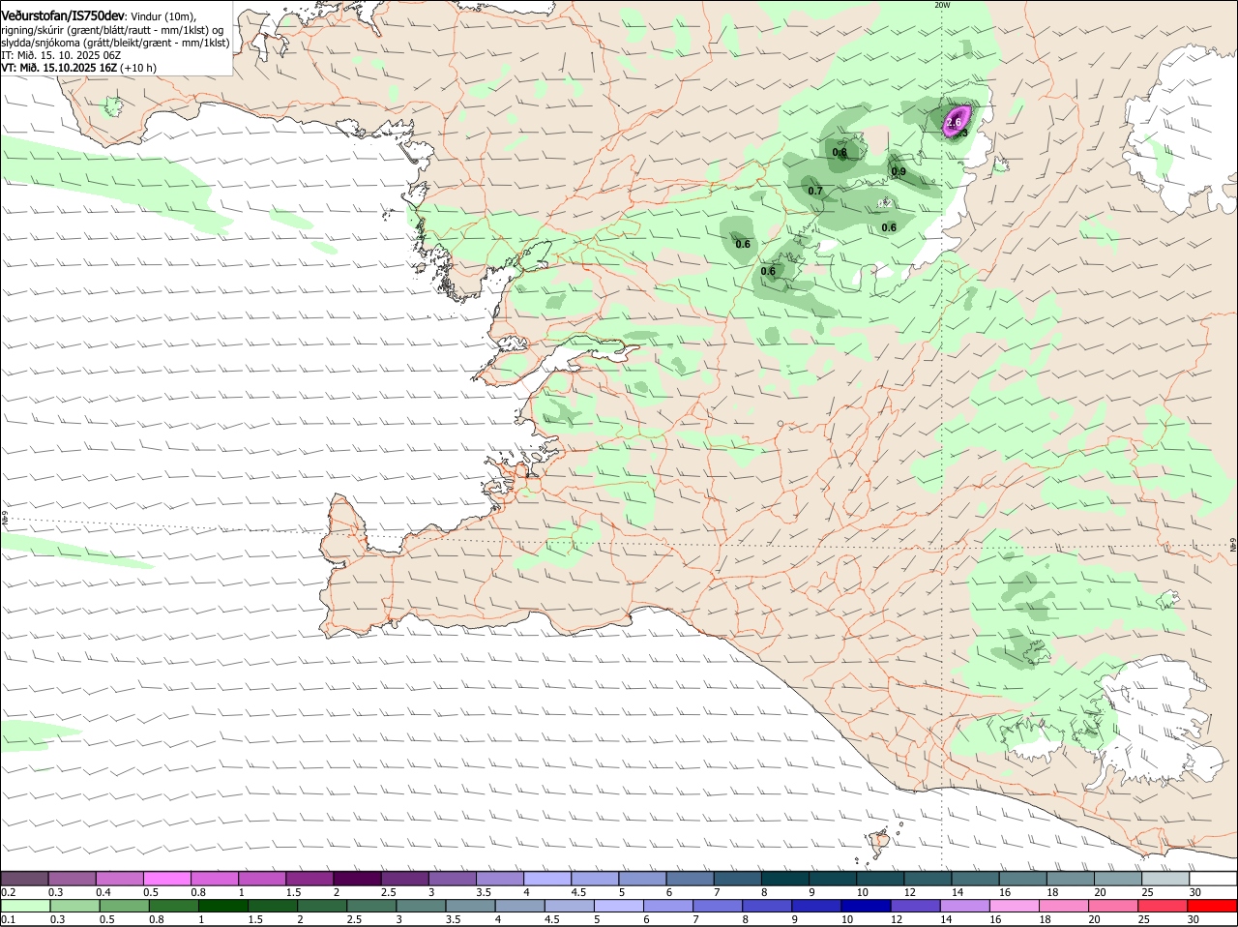
Task: Click the 64N latitude label on left edge
Action: click(5, 519)
